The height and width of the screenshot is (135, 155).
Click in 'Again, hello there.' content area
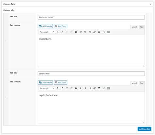[x=91, y=106]
